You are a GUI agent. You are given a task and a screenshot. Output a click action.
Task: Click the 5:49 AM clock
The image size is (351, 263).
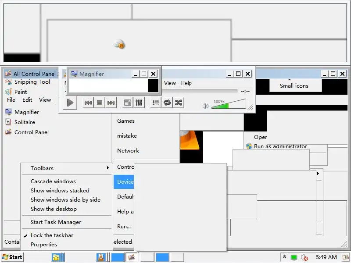point(326,257)
